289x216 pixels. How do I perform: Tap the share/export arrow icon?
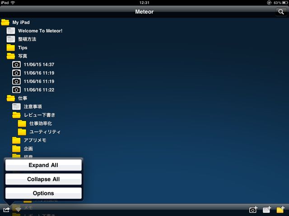6,209
